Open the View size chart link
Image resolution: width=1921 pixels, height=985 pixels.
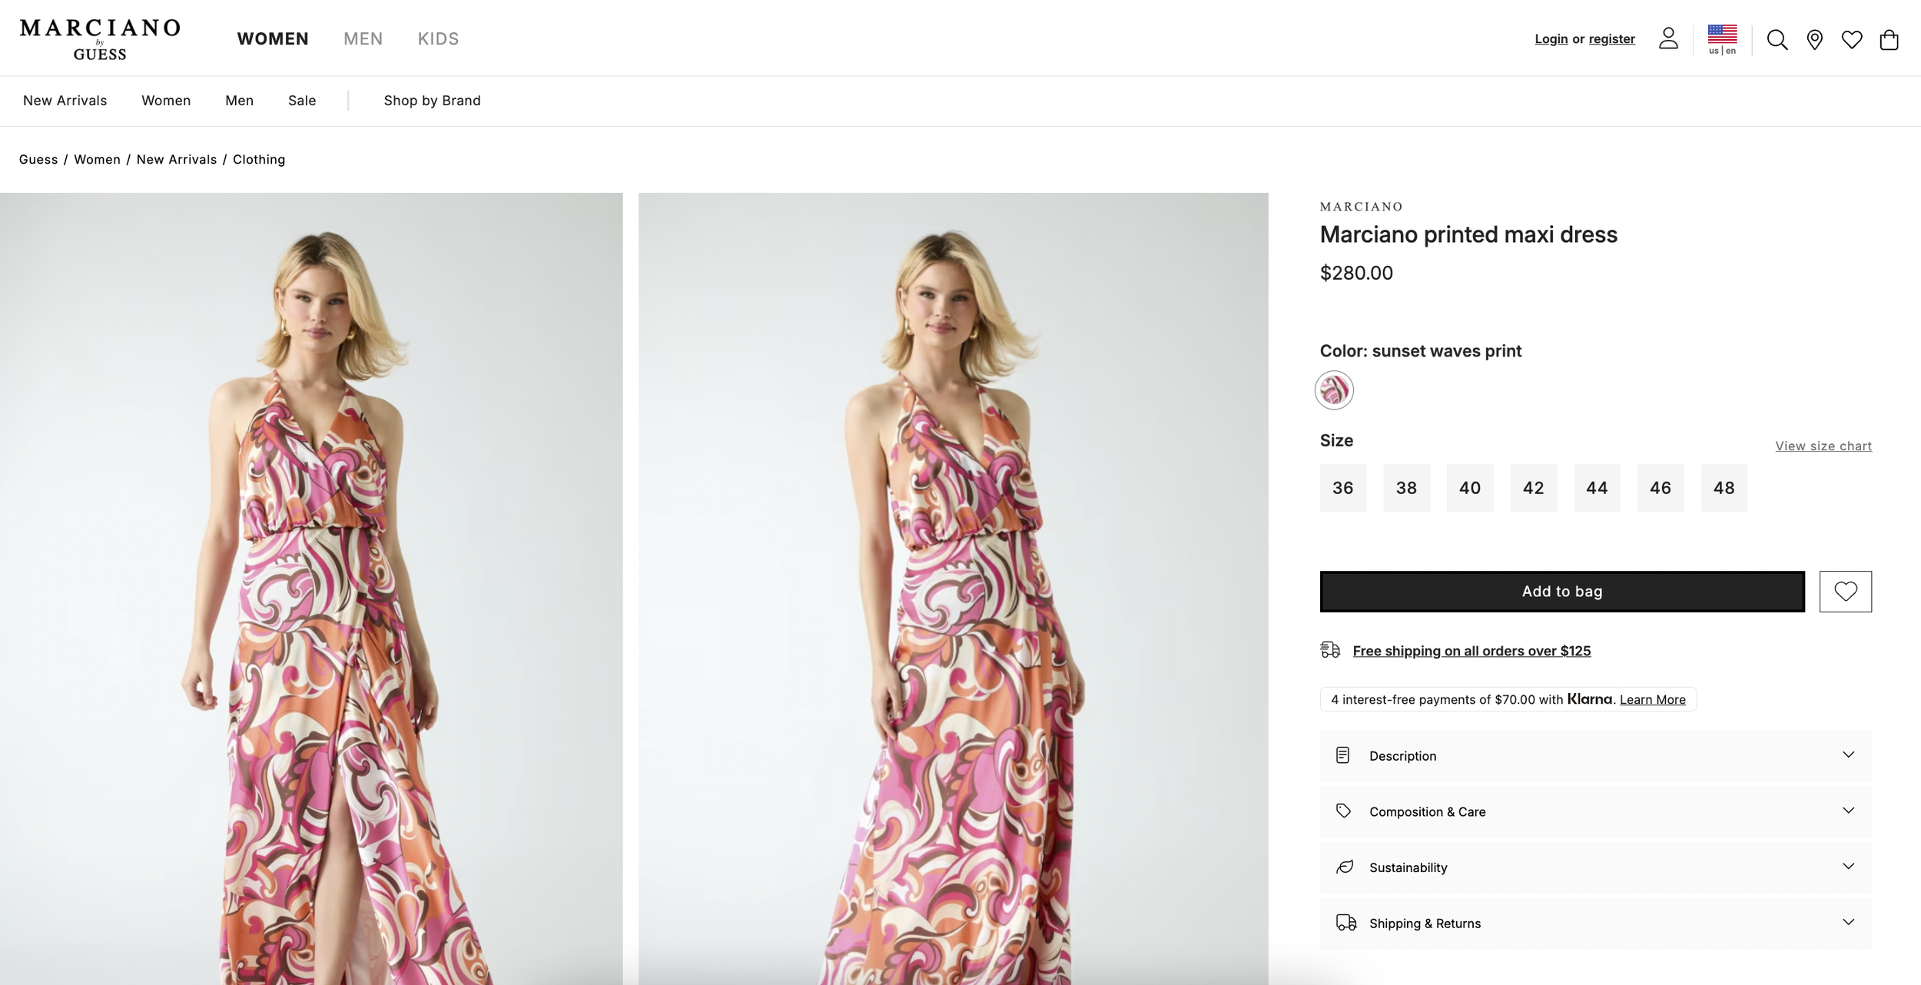point(1823,446)
